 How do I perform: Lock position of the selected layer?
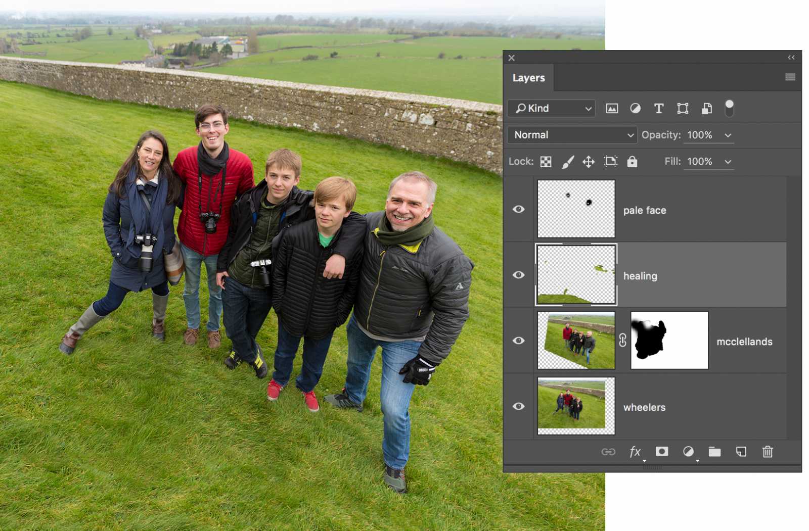point(589,161)
